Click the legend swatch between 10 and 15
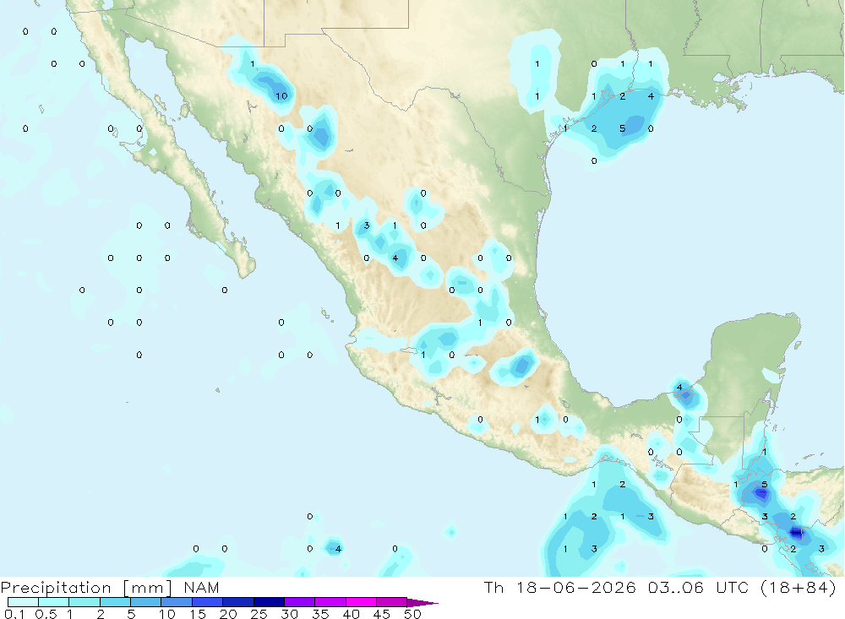Image resolution: width=845 pixels, height=619 pixels. [x=177, y=602]
